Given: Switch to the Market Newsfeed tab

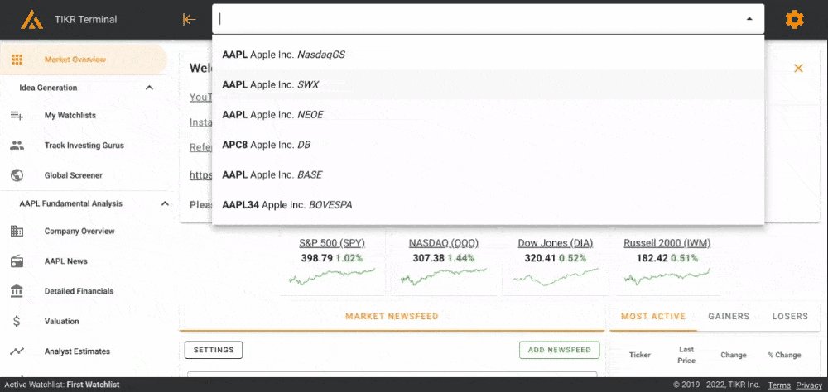Looking at the screenshot, I should pyautogui.click(x=392, y=317).
